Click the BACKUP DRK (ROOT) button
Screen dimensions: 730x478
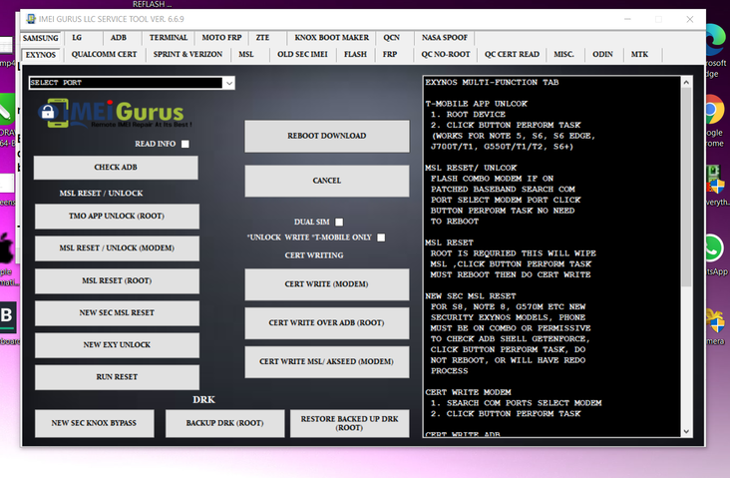click(224, 423)
